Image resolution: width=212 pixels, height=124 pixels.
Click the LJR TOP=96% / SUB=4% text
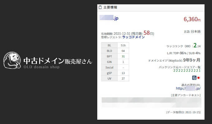(x=184, y=53)
